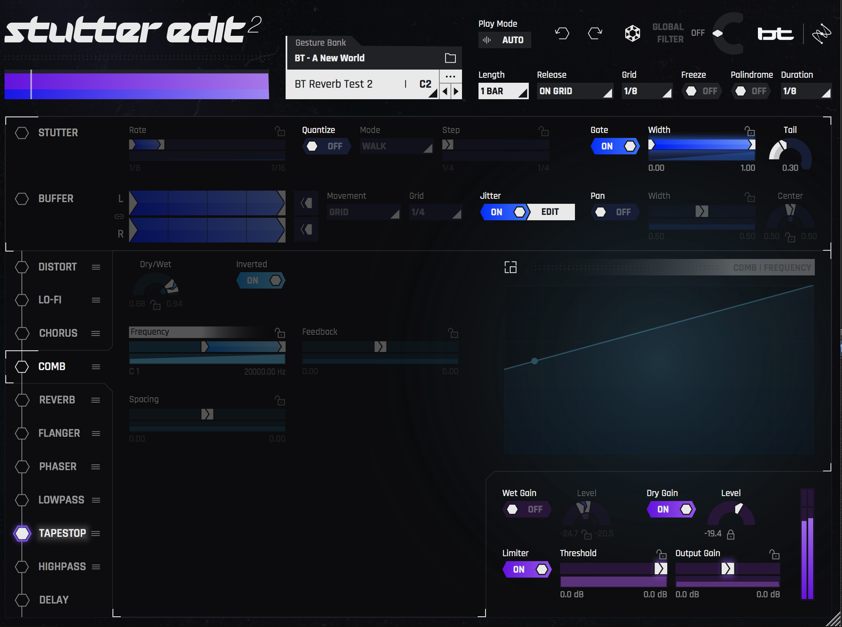Select the FLANGER module
842x627 pixels.
(x=59, y=433)
